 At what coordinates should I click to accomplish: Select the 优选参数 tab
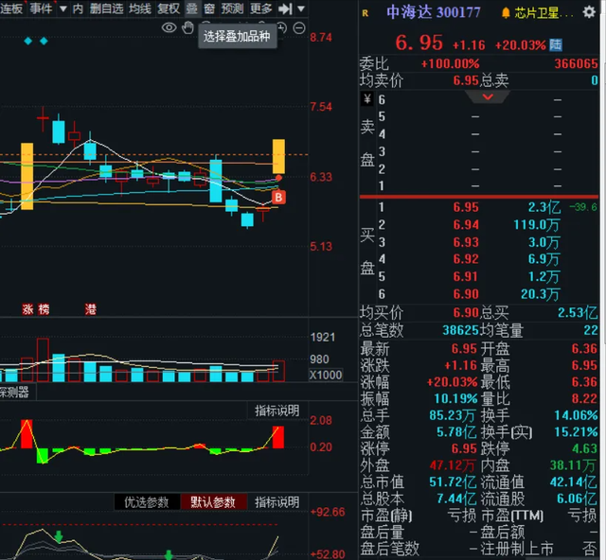point(147,501)
